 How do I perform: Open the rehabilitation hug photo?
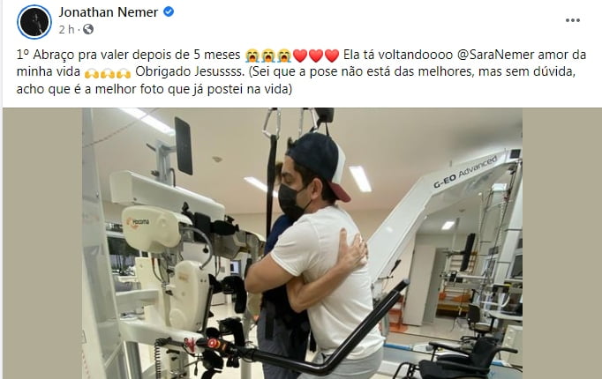[302, 243]
